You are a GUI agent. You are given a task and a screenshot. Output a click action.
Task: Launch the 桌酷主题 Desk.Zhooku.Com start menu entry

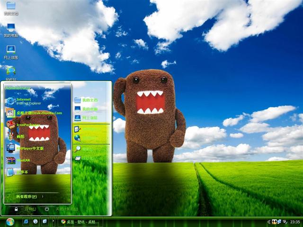pos(34,113)
